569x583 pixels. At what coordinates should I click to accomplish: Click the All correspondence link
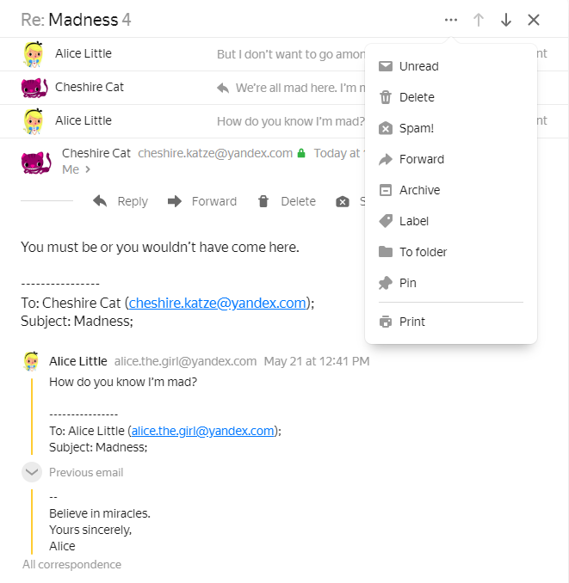71,565
